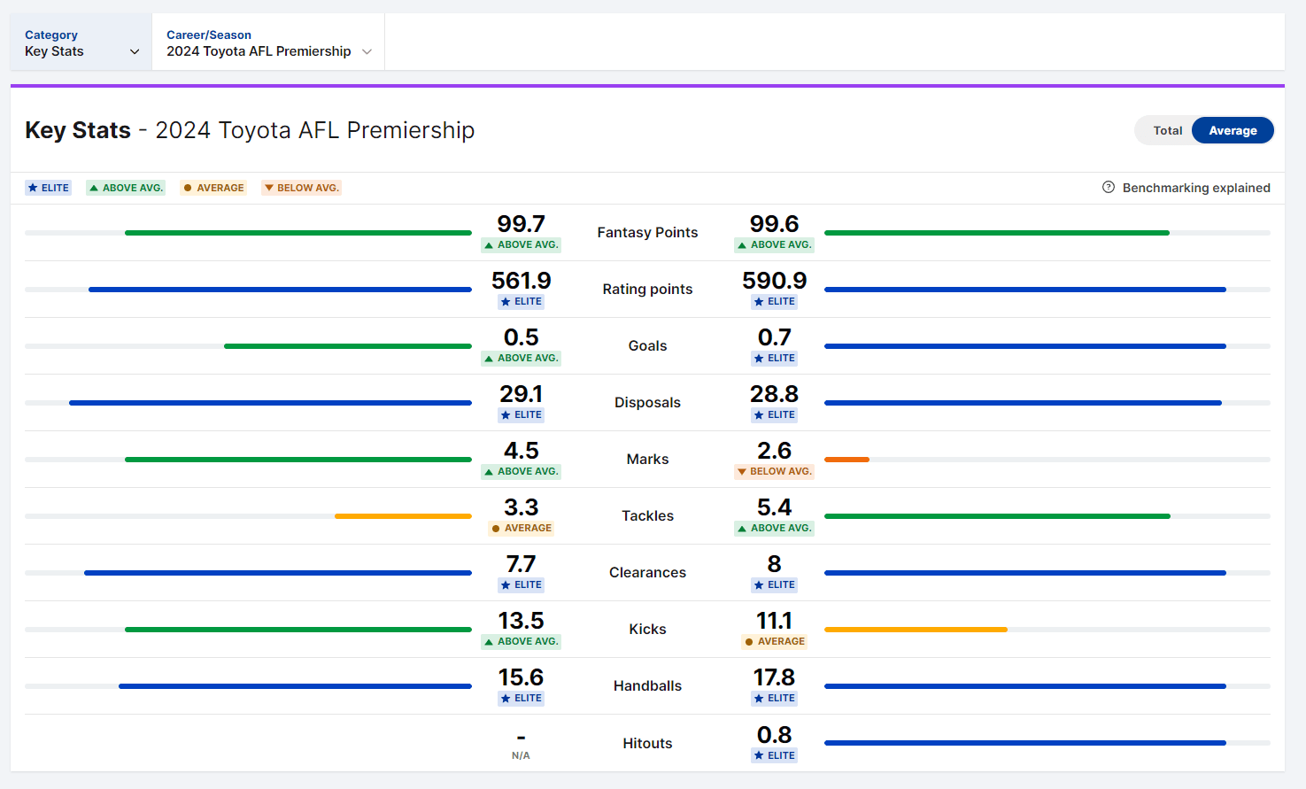The image size is (1306, 789).
Task: Click the 4.5 Marks value
Action: [521, 451]
